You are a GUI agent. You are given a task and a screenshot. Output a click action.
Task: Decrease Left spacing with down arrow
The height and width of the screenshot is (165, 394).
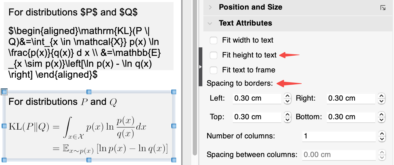[x=287, y=101]
